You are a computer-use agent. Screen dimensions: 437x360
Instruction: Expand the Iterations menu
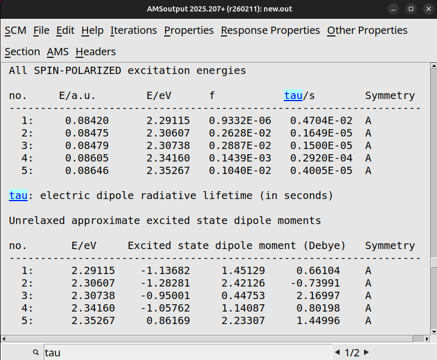pyautogui.click(x=133, y=31)
